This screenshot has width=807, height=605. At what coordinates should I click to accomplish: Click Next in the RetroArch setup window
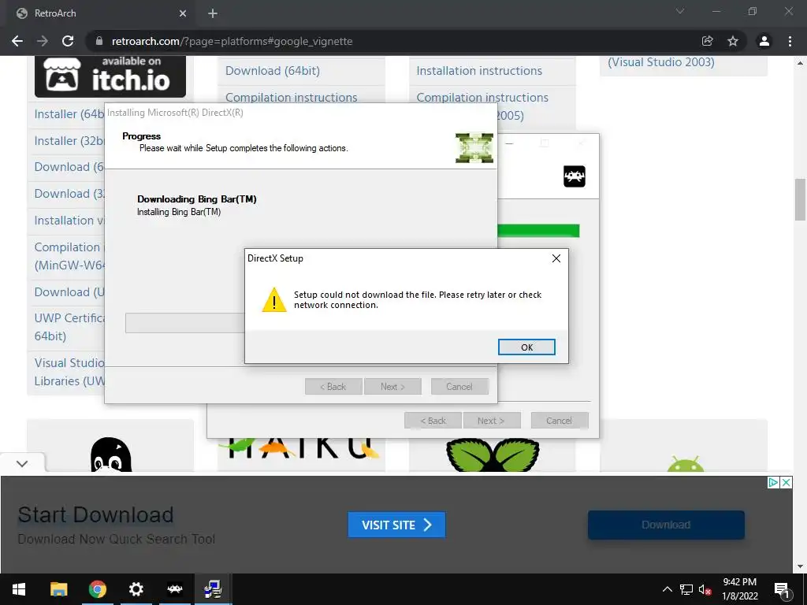[492, 421]
